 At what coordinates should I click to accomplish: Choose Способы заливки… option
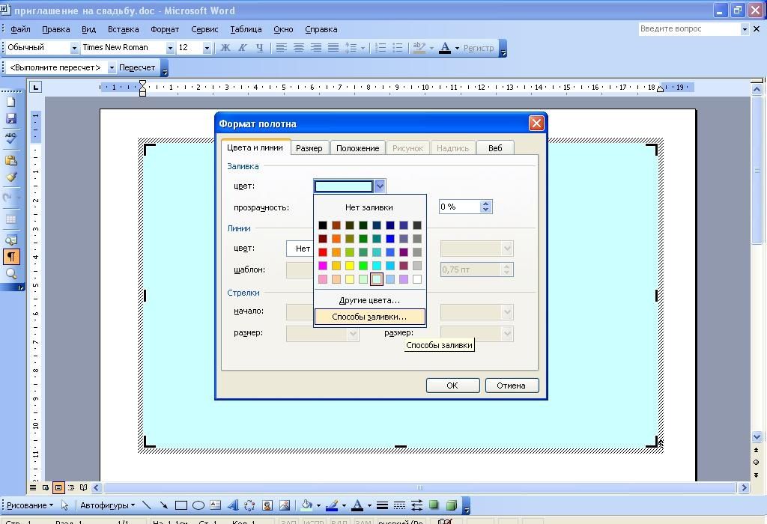369,317
